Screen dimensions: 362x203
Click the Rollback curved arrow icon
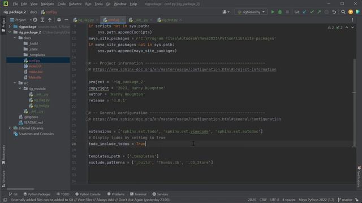(334, 12)
